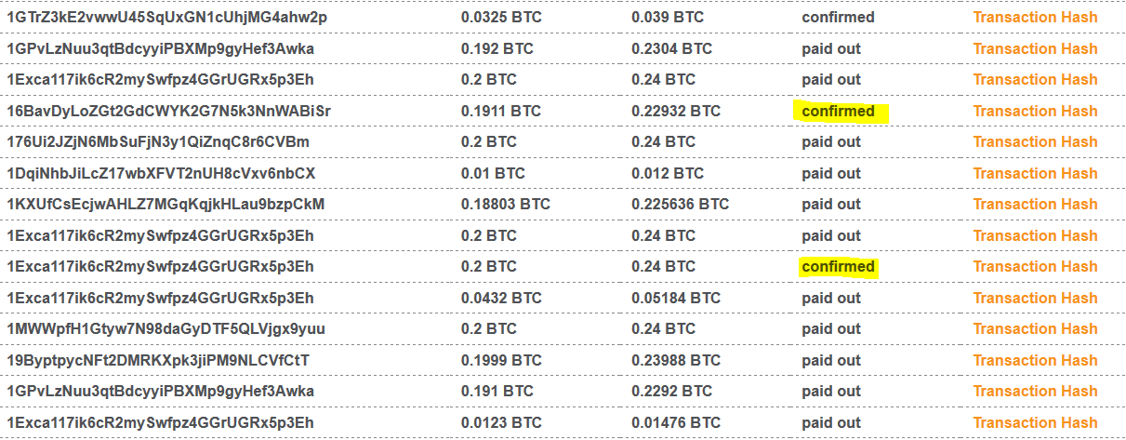This screenshot has width=1126, height=440.
Task: Click the 0.1999 BTC amount
Action: pyautogui.click(x=501, y=360)
